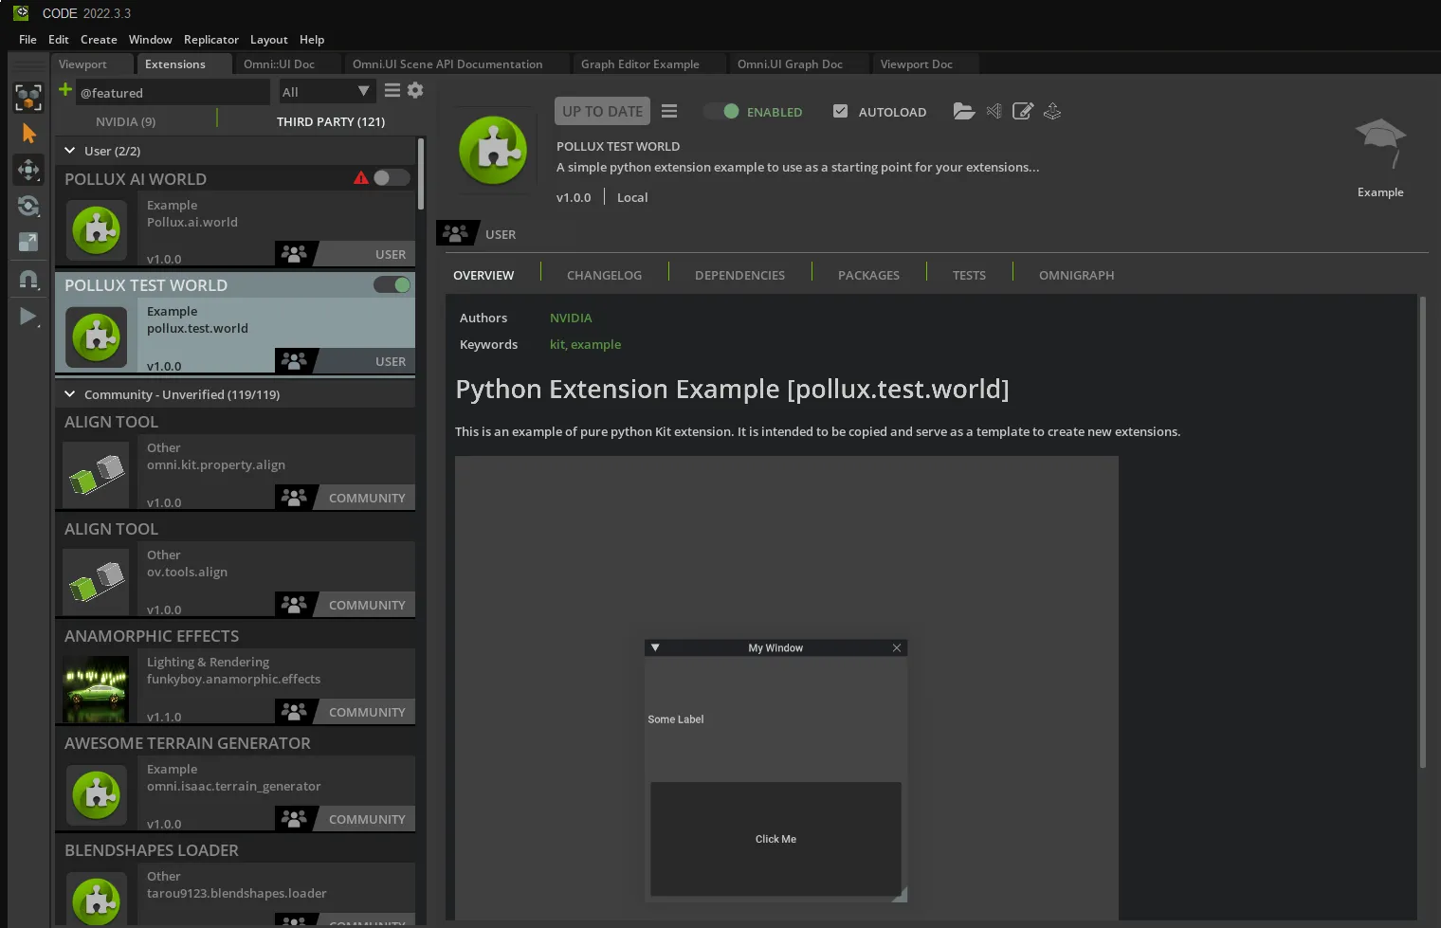Open the TESTS tab
Screen dimensions: 1441x928
click(969, 275)
